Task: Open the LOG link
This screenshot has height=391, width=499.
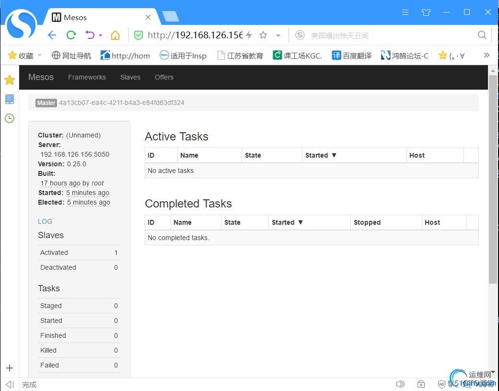Action: click(45, 221)
